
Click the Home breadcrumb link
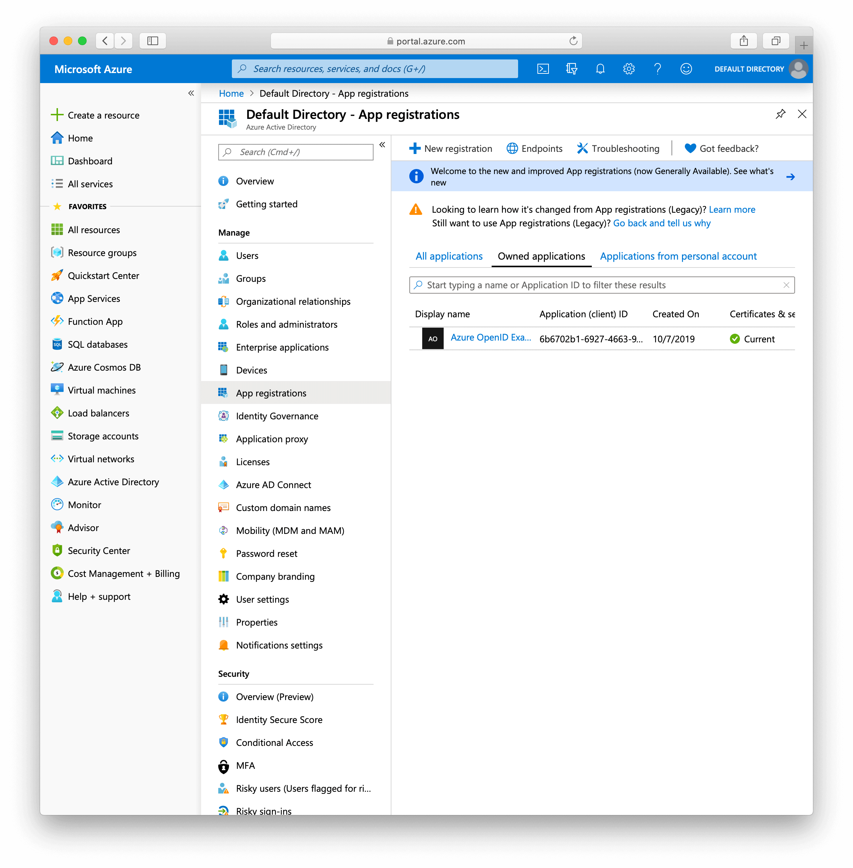tap(231, 93)
